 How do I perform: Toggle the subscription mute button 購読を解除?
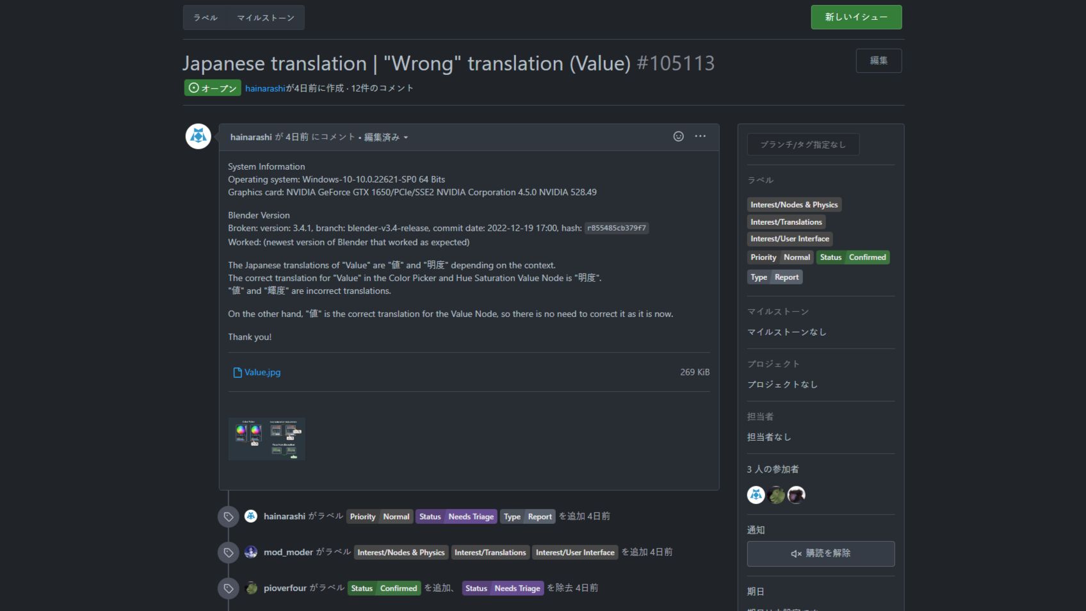821,554
